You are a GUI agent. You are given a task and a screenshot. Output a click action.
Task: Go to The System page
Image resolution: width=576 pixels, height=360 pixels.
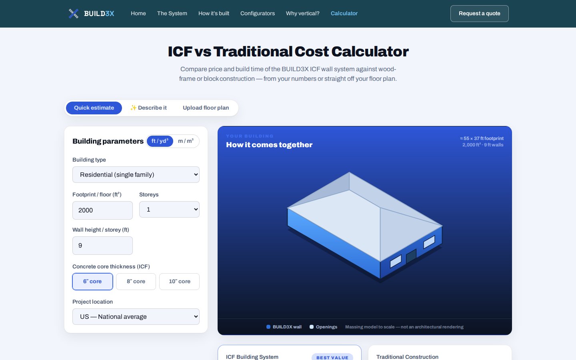[x=172, y=14]
